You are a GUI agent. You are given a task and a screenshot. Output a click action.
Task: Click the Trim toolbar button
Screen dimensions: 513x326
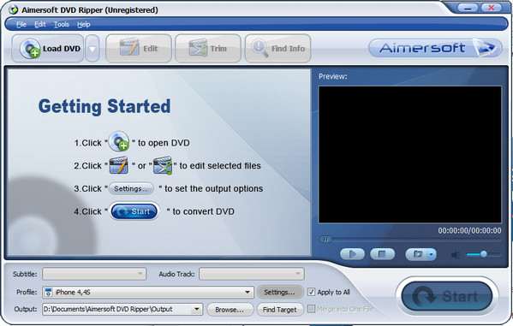[208, 49]
